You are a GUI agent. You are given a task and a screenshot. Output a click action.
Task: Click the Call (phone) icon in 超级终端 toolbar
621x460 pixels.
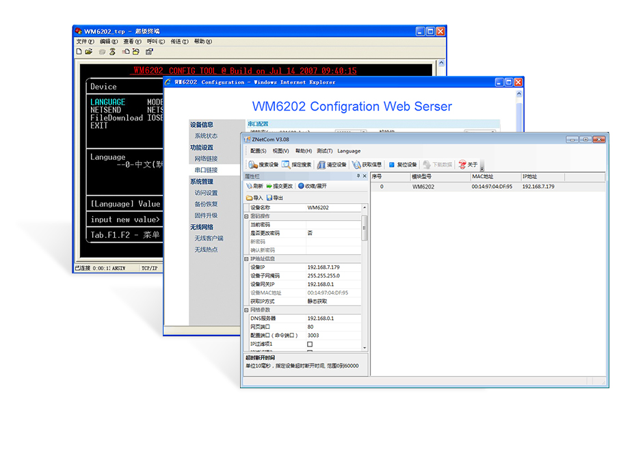(102, 51)
